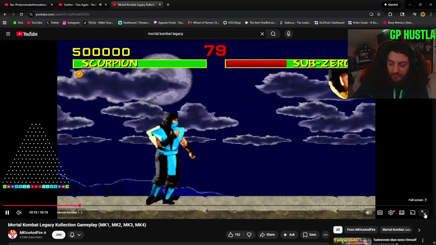Open Dashboard / Stream... bookmark

134,23
